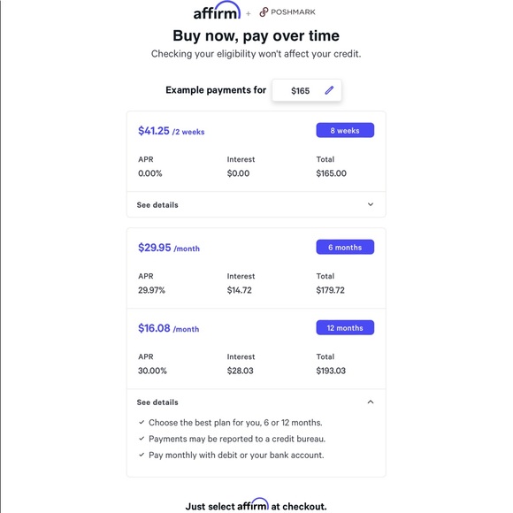Expand the 8 weeks plan chevron

pyautogui.click(x=371, y=204)
